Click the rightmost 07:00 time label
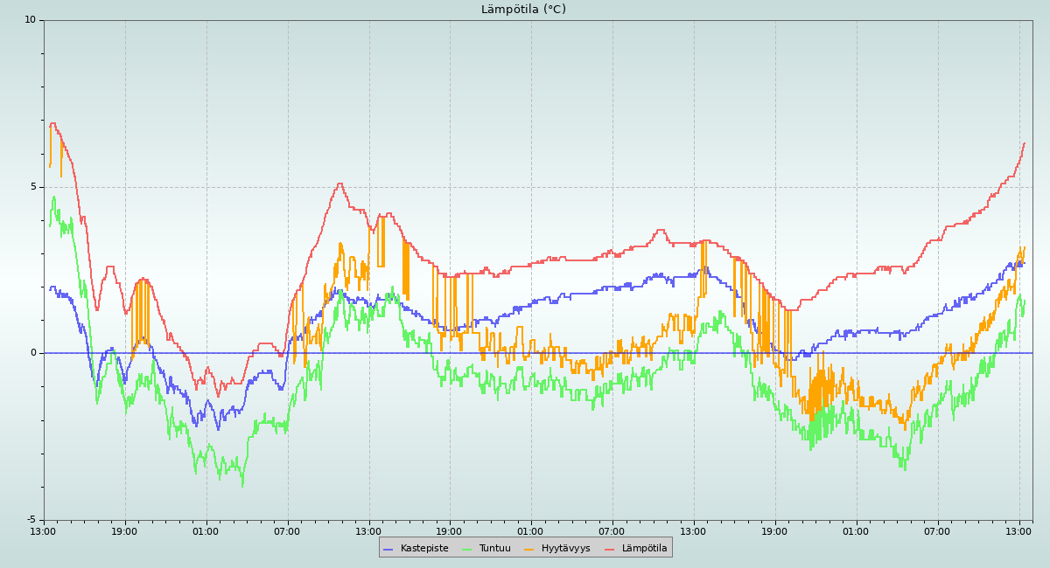The image size is (1050, 568). pos(937,531)
